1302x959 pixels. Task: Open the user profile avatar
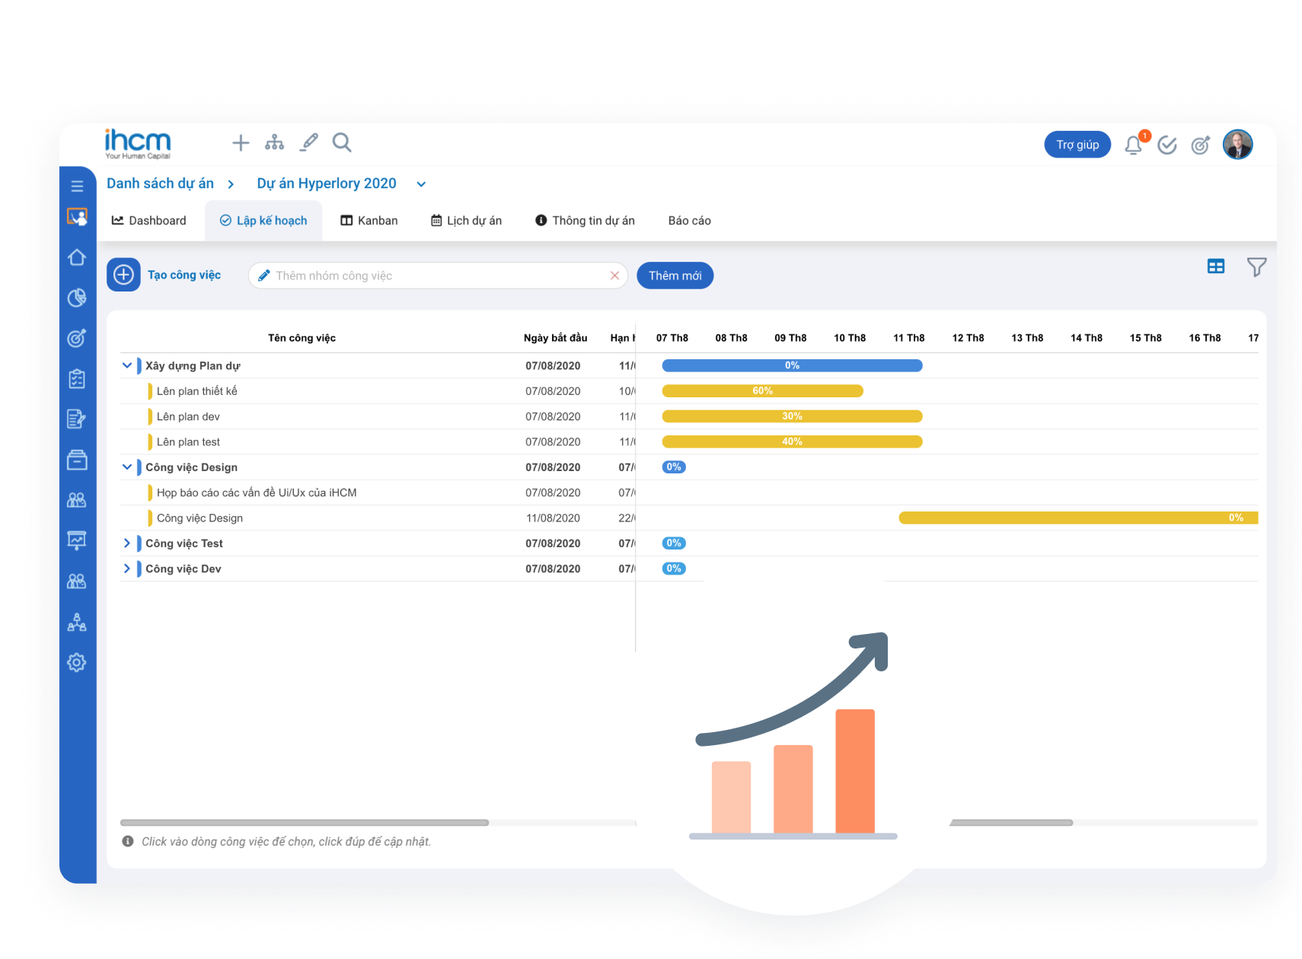click(1238, 145)
